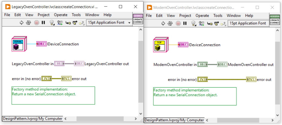Click Step Over in LegacyOvenController window

[75, 23]
